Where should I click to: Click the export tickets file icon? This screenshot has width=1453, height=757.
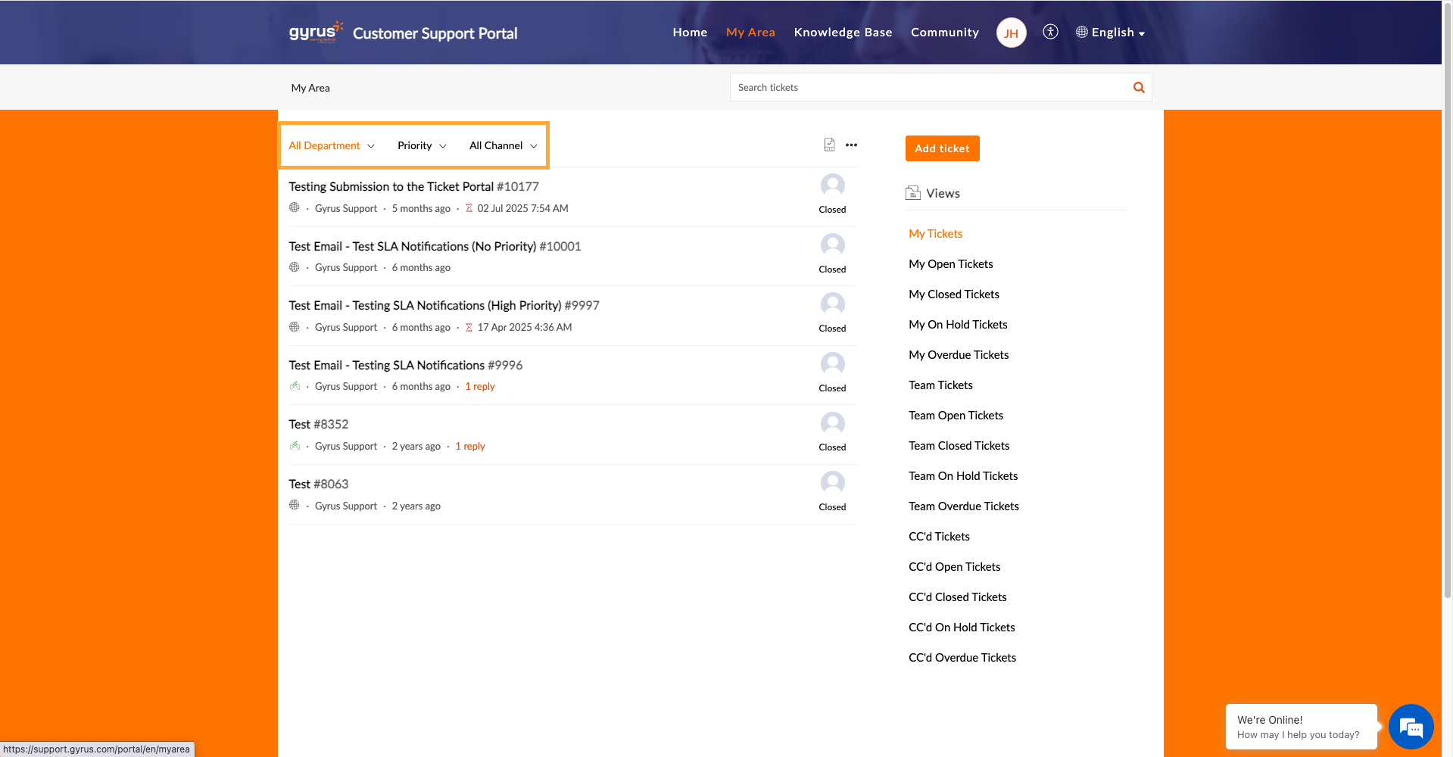(829, 145)
